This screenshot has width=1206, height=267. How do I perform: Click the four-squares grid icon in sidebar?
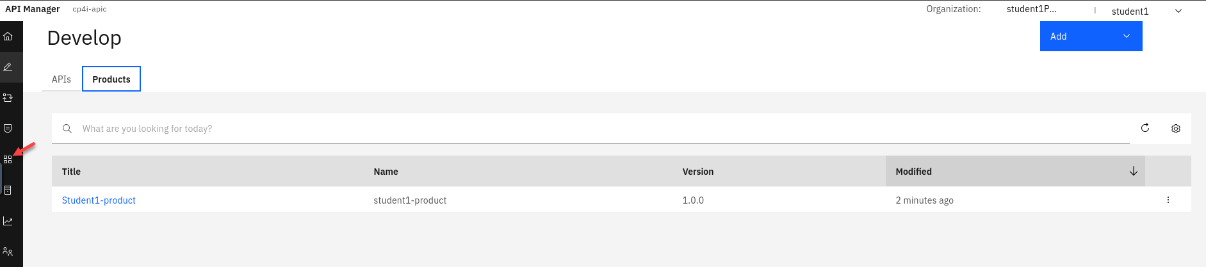tap(8, 159)
